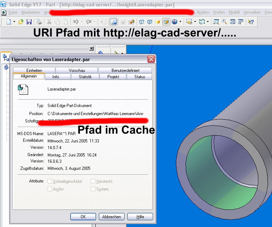Create a new document with the New icon
The height and width of the screenshot is (227, 272).
tap(9, 22)
